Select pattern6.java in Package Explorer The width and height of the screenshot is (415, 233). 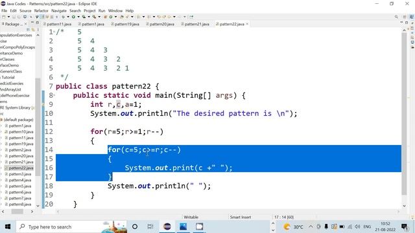(x=20, y=192)
